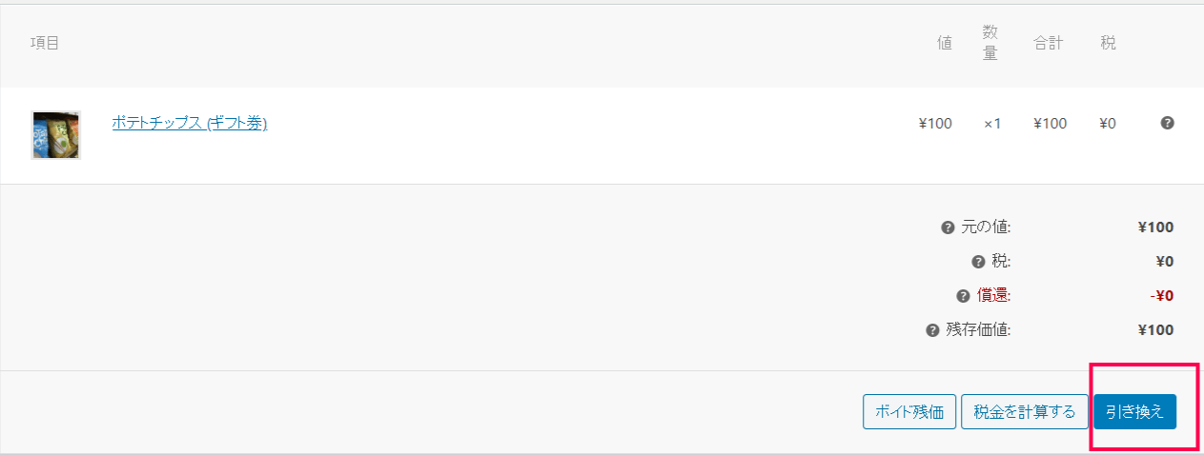Click the ¥0 tax value in the item row
The height and width of the screenshot is (455, 1204).
coord(1108,124)
